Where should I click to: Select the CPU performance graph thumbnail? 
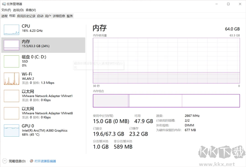coord(11,29)
